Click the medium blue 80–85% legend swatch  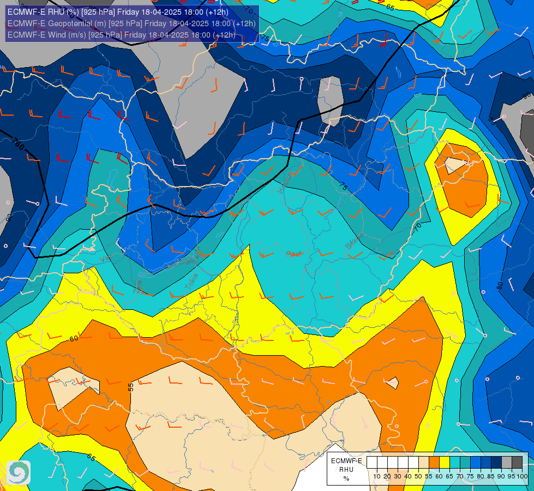pyautogui.click(x=486, y=462)
